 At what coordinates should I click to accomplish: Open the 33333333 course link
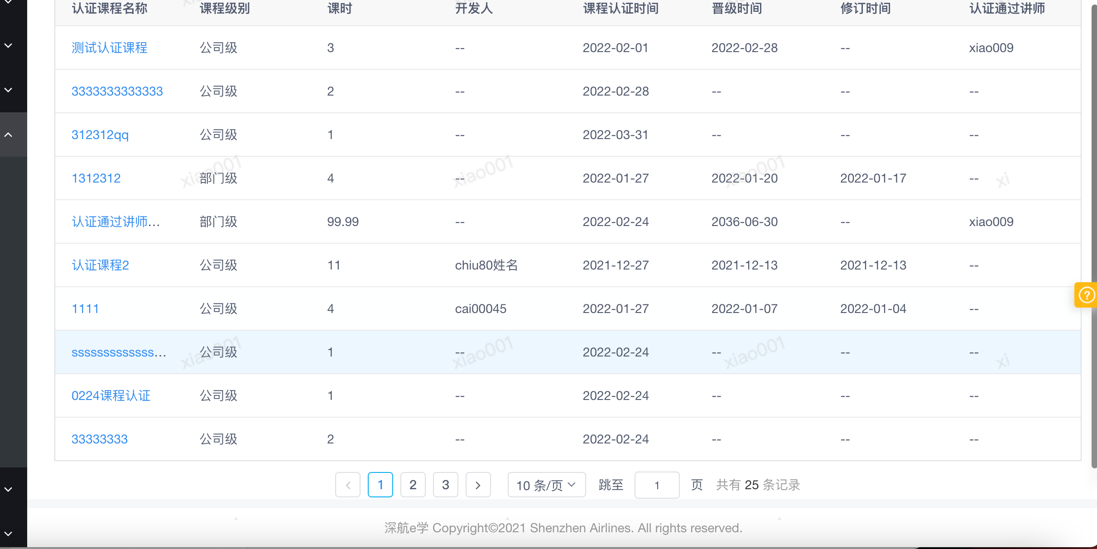[100, 439]
